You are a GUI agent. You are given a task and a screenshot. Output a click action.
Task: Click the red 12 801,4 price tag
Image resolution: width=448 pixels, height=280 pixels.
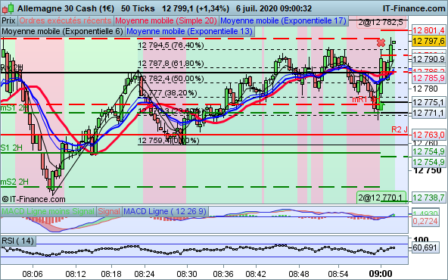tap(429, 30)
